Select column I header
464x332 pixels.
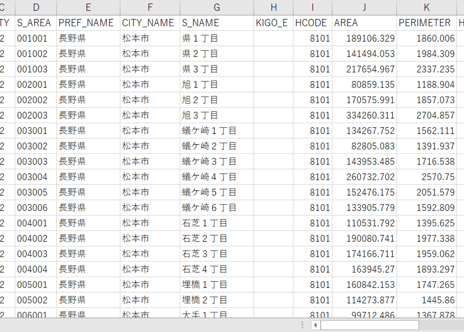coord(313,8)
